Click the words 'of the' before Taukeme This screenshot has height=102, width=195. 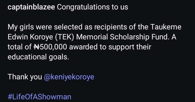[x=139, y=27]
